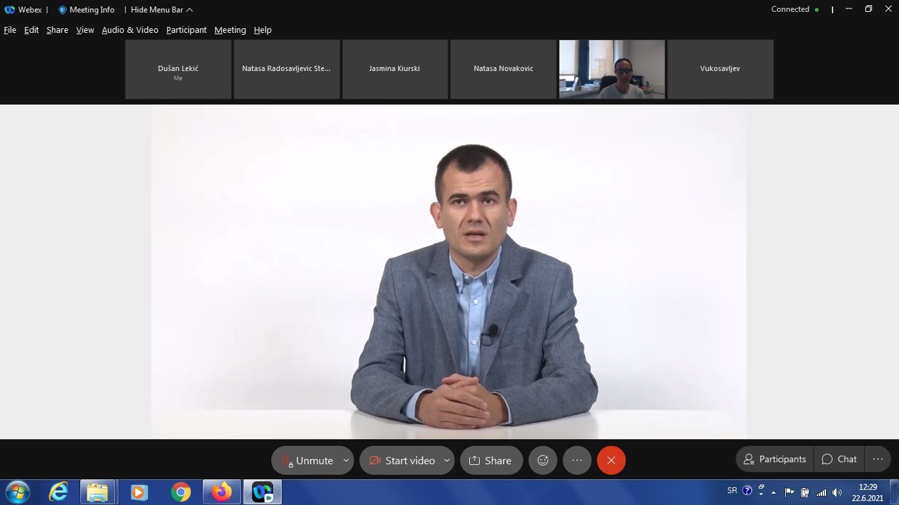Select Vukosavljev participant tile
The height and width of the screenshot is (505, 899).
(x=721, y=69)
